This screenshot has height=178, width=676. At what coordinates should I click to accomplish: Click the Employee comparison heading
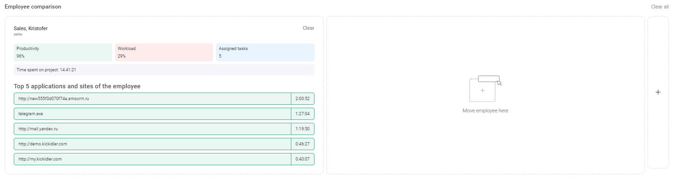[33, 7]
